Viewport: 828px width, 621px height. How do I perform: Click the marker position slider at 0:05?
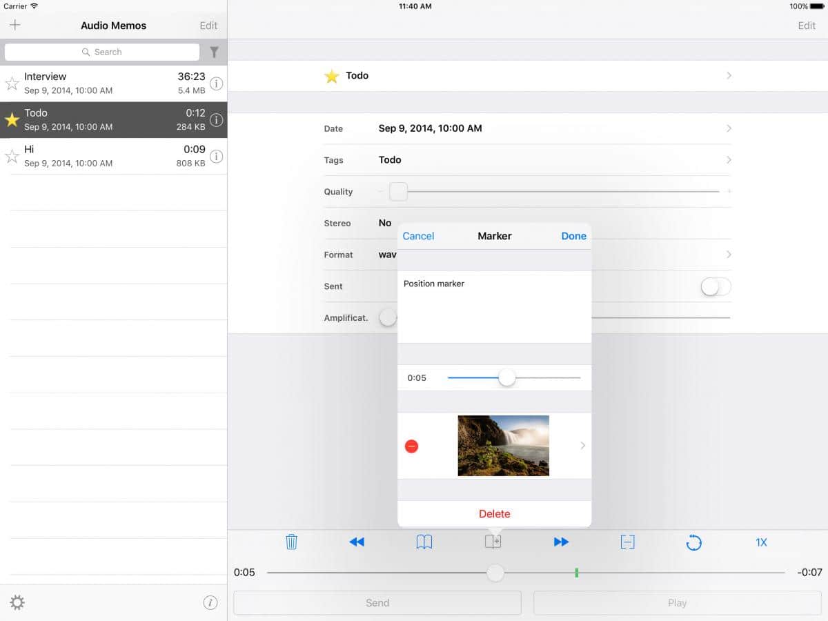[x=507, y=378]
